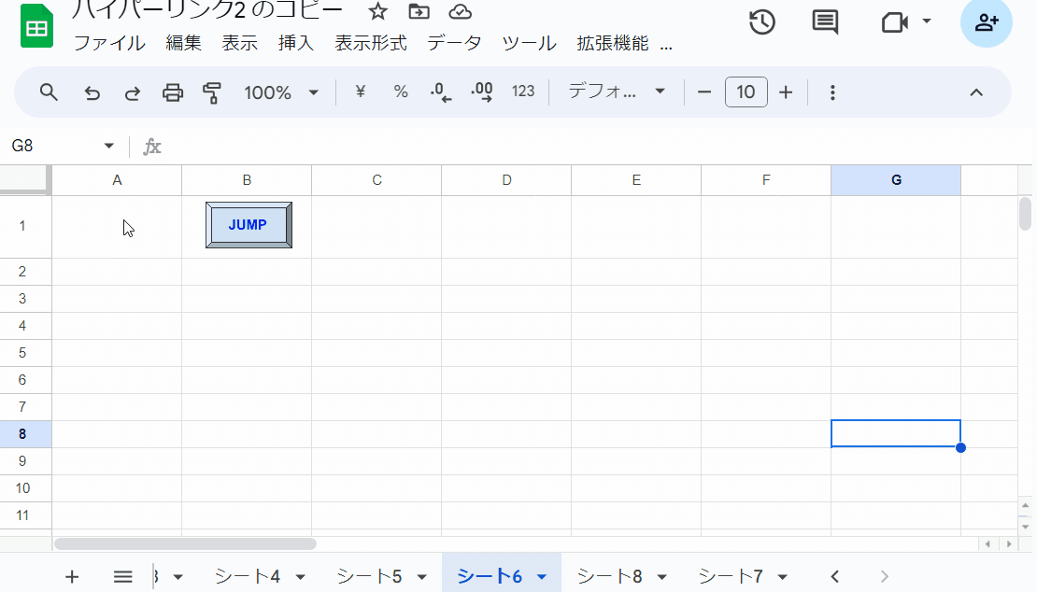Switch to シート7 tab
This screenshot has height=592, width=1037.
(731, 576)
